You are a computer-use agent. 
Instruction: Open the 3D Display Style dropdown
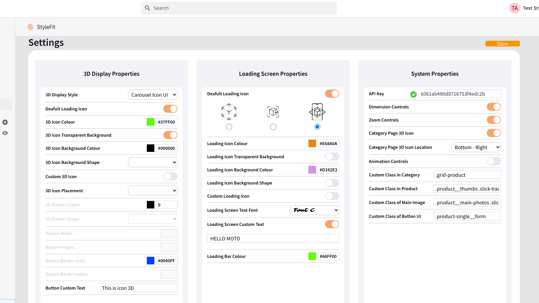pos(153,95)
